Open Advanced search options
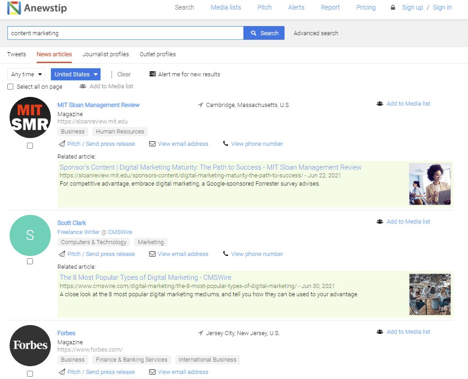 coord(316,33)
